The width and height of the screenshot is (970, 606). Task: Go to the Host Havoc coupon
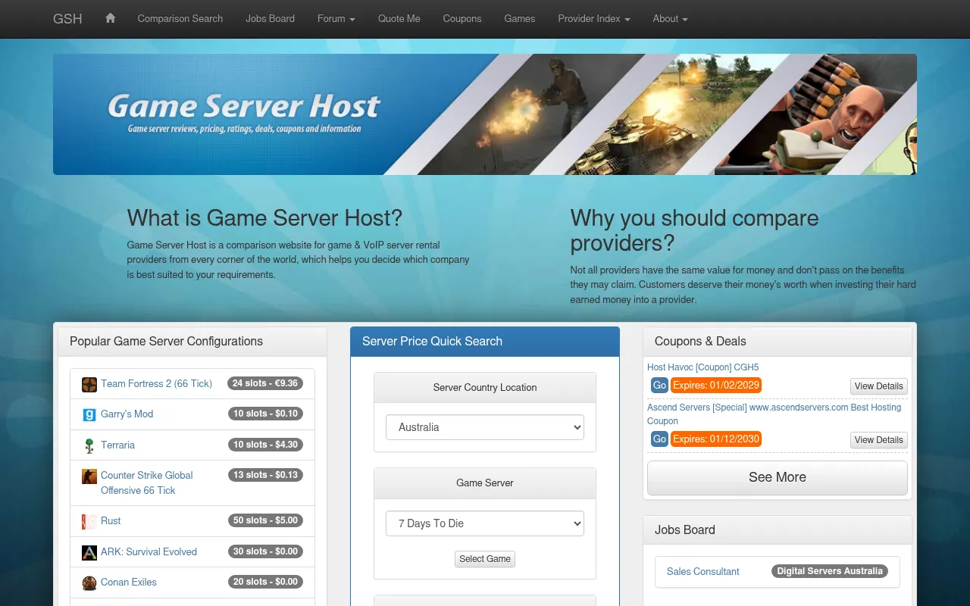659,386
